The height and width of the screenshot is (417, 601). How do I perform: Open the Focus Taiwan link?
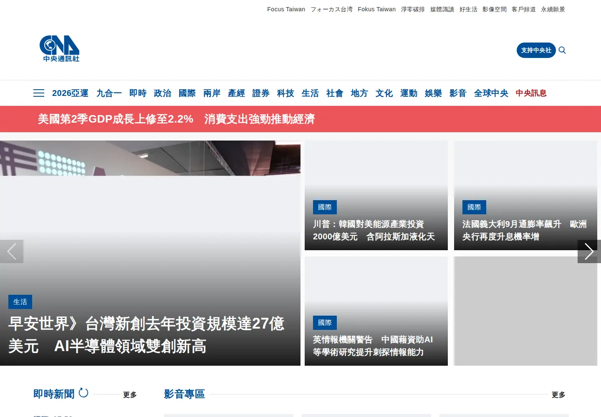(x=286, y=9)
